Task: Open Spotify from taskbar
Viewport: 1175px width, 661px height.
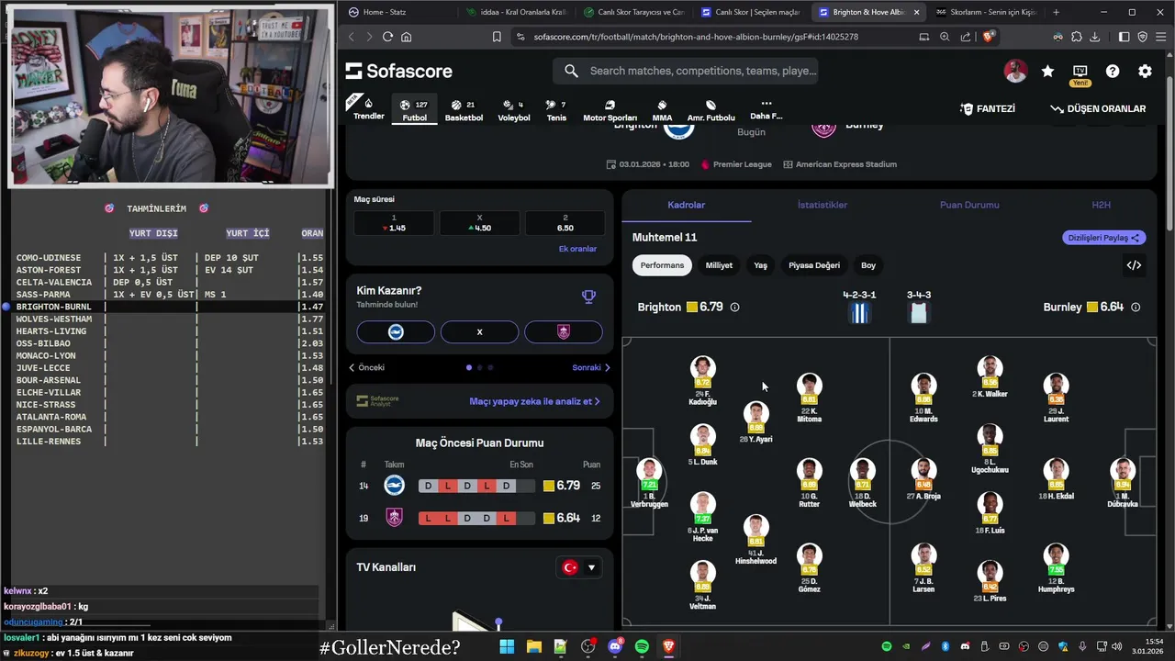Action: 642,646
